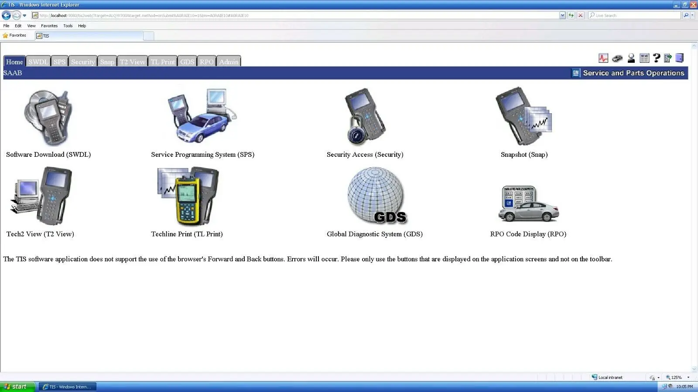
Task: Click the grey car toolbar icon
Action: pyautogui.click(x=617, y=58)
